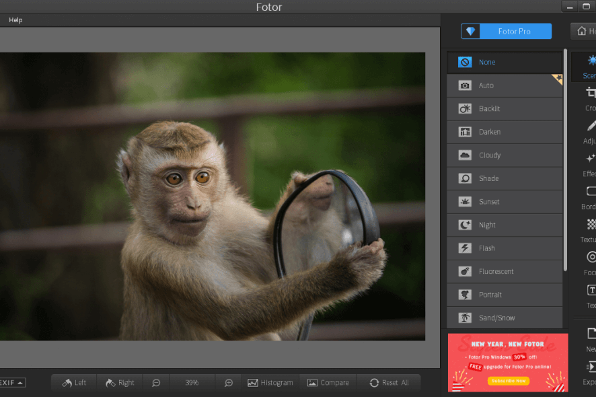Select the Flash scene preset

tap(505, 248)
